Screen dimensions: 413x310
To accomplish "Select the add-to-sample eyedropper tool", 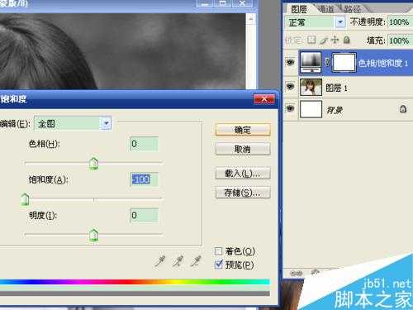I will coord(178,261).
